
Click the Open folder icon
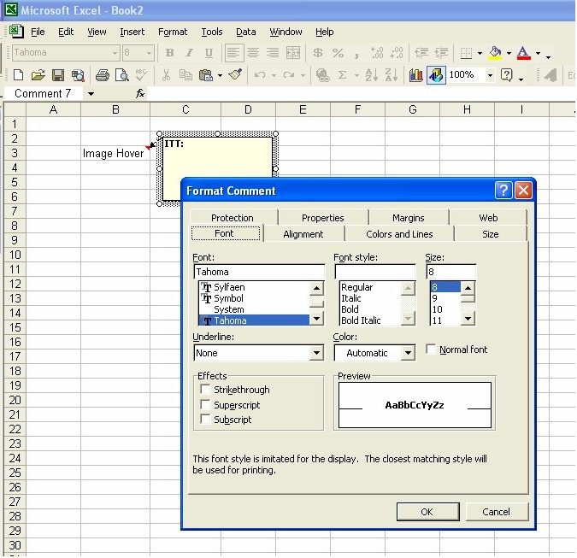[38, 75]
